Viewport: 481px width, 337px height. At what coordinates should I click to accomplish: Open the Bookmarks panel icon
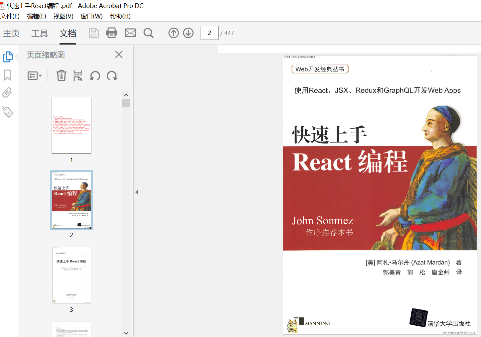tap(7, 75)
